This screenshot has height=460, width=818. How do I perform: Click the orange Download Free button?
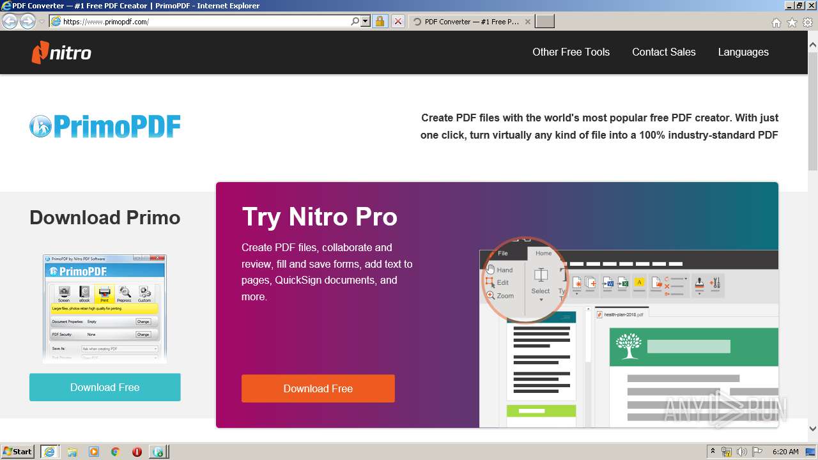[x=318, y=388]
